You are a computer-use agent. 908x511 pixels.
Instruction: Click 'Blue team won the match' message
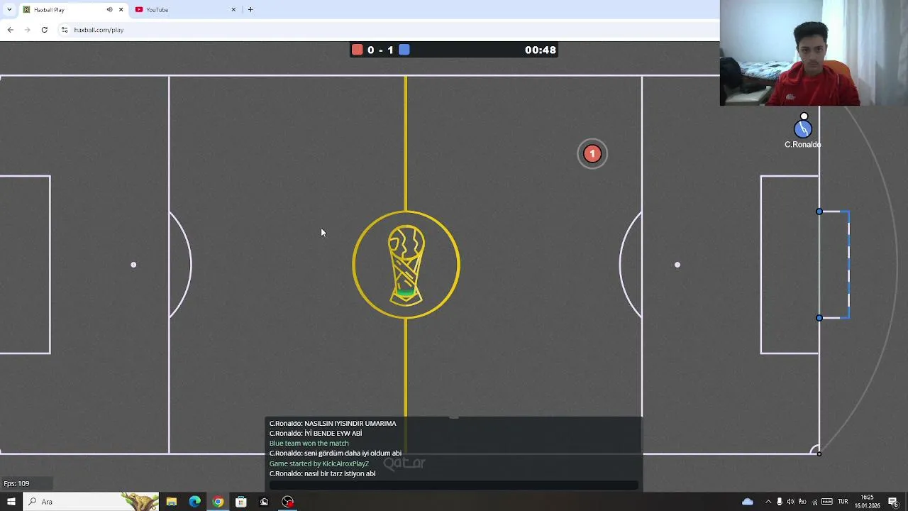coord(309,443)
